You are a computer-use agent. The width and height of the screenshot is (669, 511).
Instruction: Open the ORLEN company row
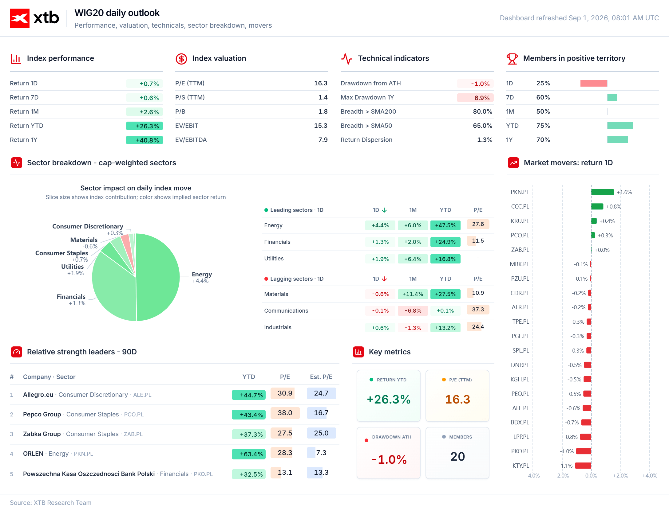pos(175,454)
